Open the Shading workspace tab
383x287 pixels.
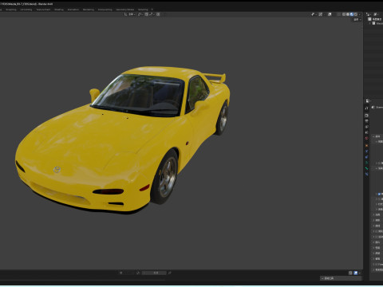pyautogui.click(x=59, y=10)
